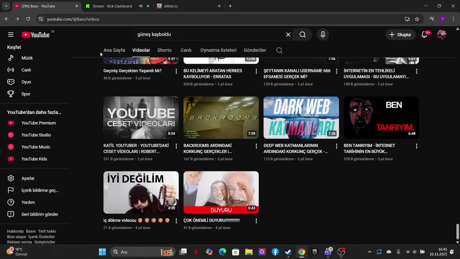Play the DARK WEB KATMANLARI thumbnail
Screen dimensions: 460x259
coord(301,118)
